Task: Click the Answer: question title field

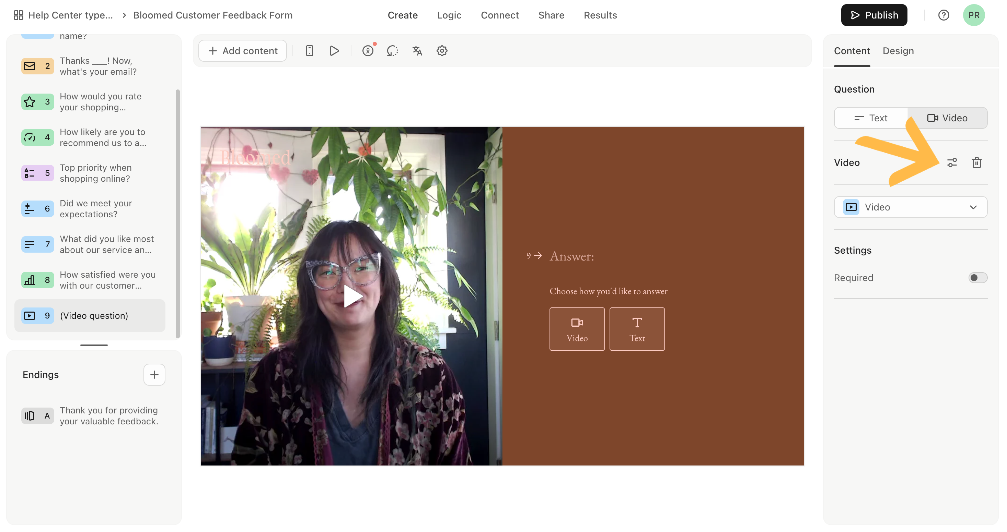Action: pyautogui.click(x=571, y=256)
